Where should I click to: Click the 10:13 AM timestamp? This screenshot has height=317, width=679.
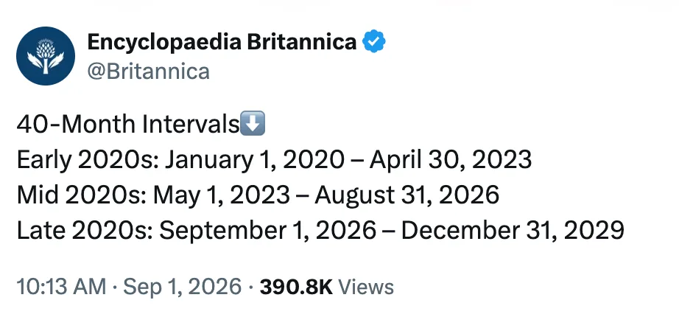(x=61, y=287)
